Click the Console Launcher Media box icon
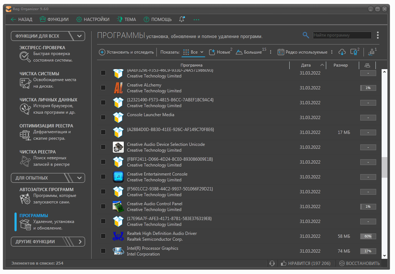Image resolution: width=395 pixels, height=274 pixels. 118,117
